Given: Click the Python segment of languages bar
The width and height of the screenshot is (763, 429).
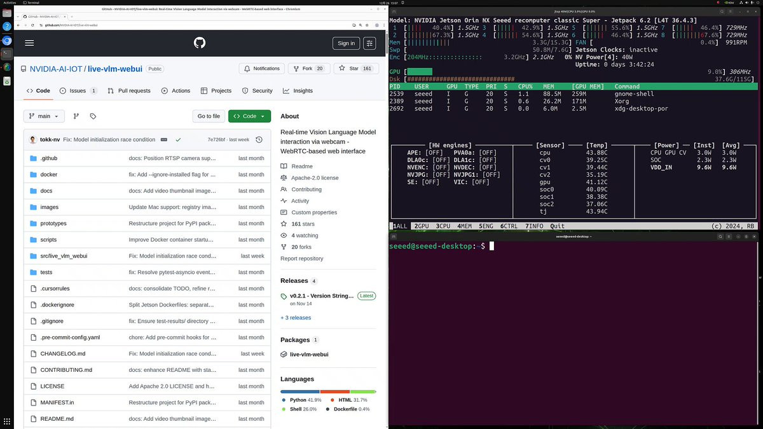Looking at the screenshot, I should click(300, 392).
